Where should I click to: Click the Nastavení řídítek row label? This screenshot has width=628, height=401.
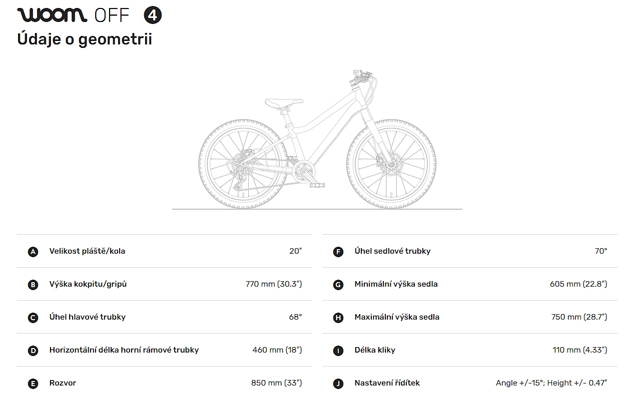tap(387, 383)
